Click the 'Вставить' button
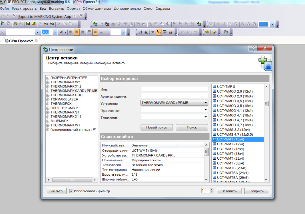305x214 pixels. [x=229, y=191]
